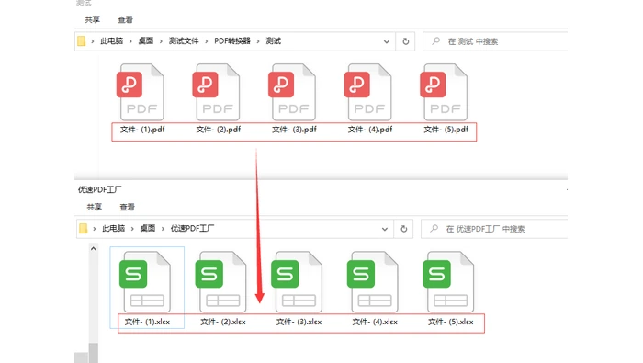Click file name 文件- (1).pdf

click(142, 130)
